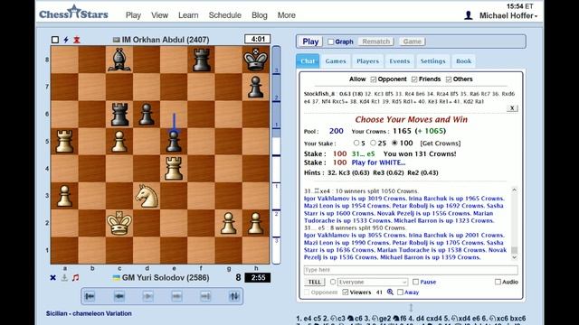The width and height of the screenshot is (579, 325).
Task: Click the Type here chat input
Action: [411, 270]
